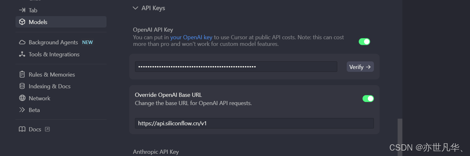
Task: Turn off Override OpenAI Base URL toggle
Action: [368, 99]
